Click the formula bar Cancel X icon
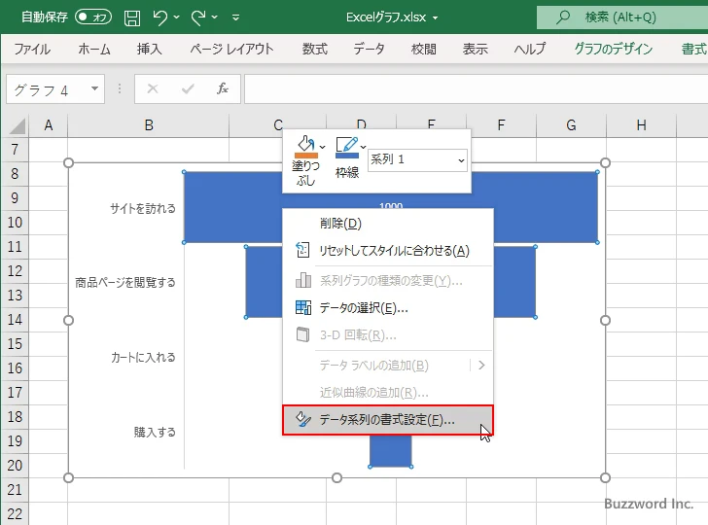This screenshot has height=525, width=708. click(x=153, y=88)
